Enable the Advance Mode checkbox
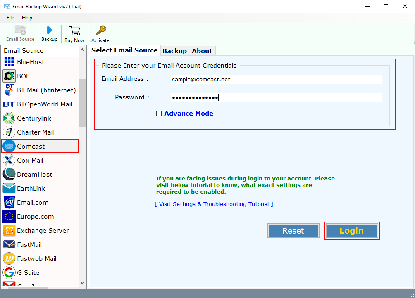This screenshot has height=298, width=415. 159,114
